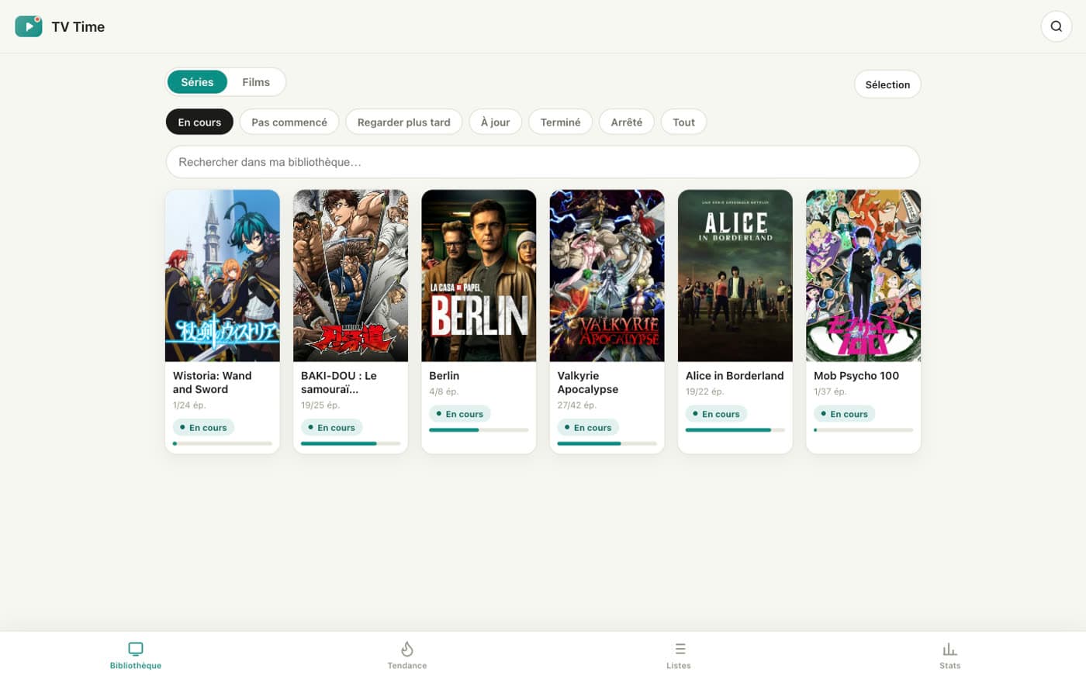1086x679 pixels.
Task: Open Tendance via the flame icon
Action: pos(407,649)
